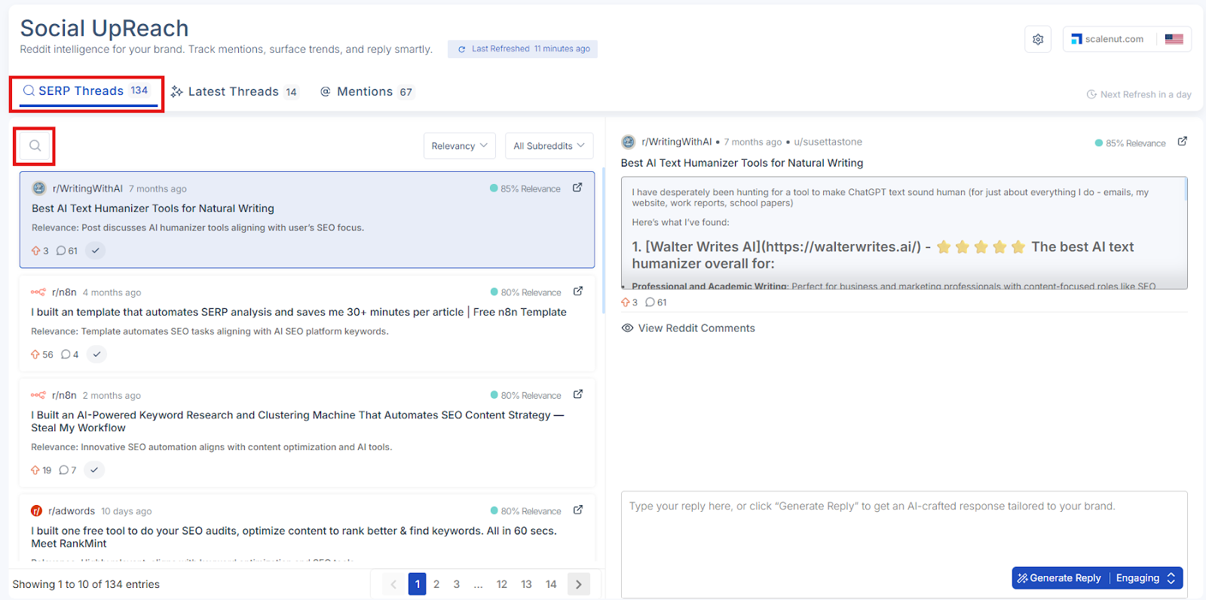Screen dimensions: 1206x600
Task: Show View Reddit Comments eye toggle
Action: [627, 328]
